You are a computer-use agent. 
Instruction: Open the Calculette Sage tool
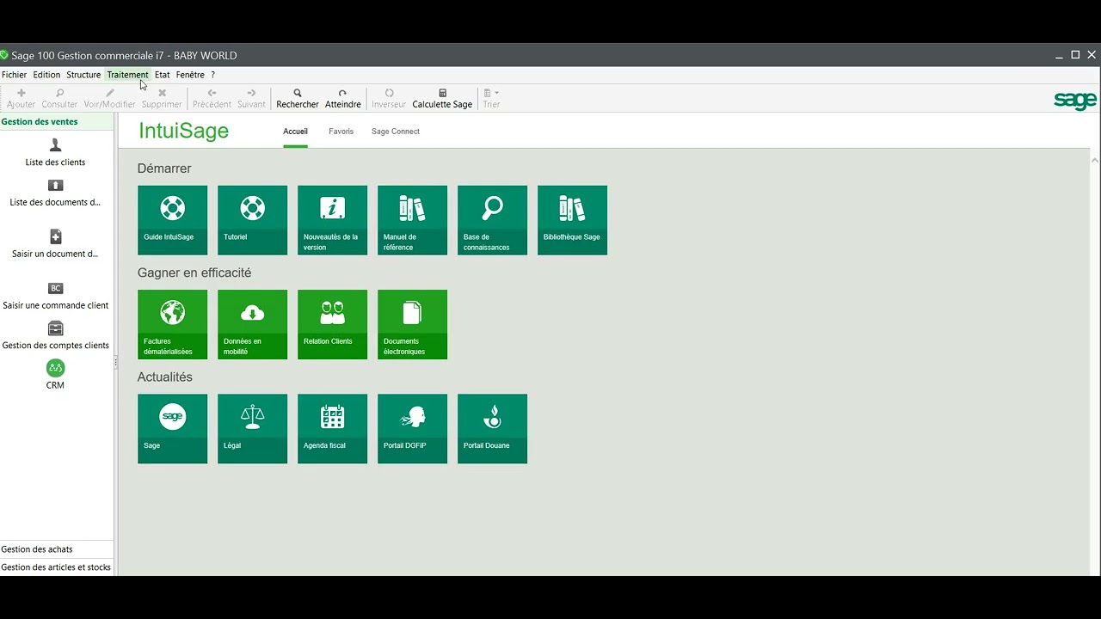(x=442, y=98)
